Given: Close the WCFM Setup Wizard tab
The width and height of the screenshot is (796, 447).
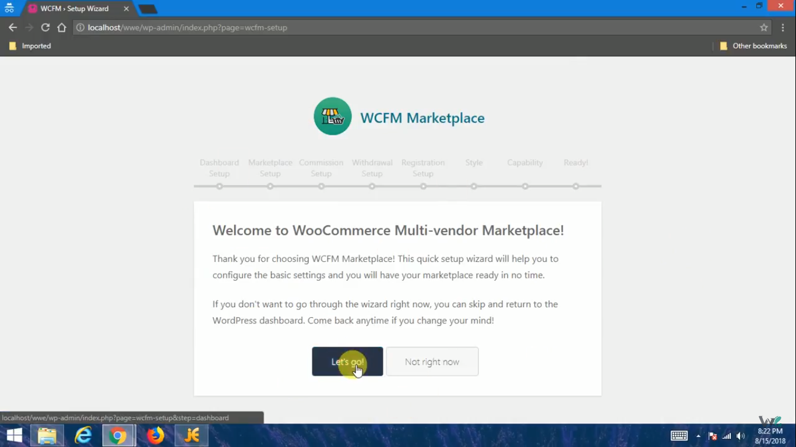Looking at the screenshot, I should [126, 9].
